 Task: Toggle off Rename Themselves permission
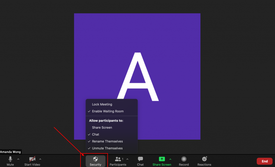click(107, 141)
